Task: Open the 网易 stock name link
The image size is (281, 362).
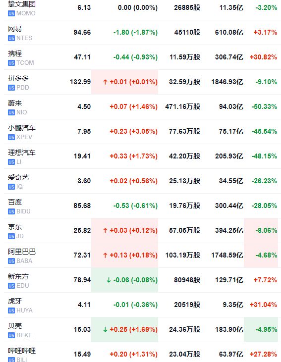Action: 15,29
